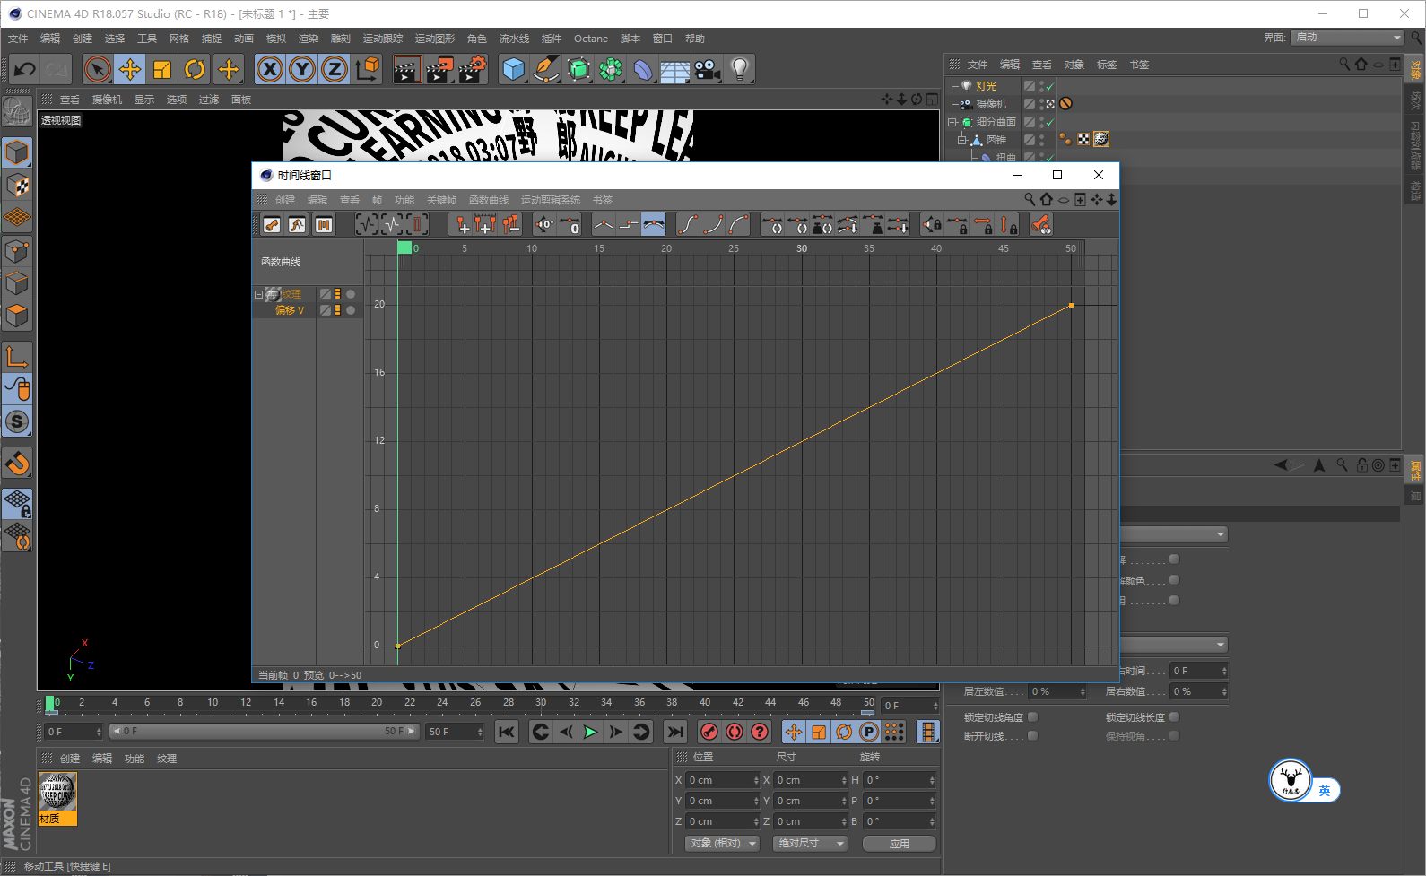The height and width of the screenshot is (876, 1426).
Task: Click the position X value field
Action: [723, 780]
